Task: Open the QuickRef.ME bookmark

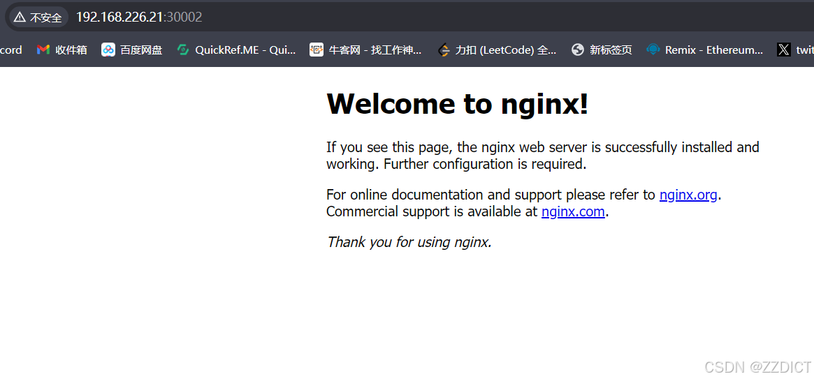Action: pyautogui.click(x=236, y=50)
